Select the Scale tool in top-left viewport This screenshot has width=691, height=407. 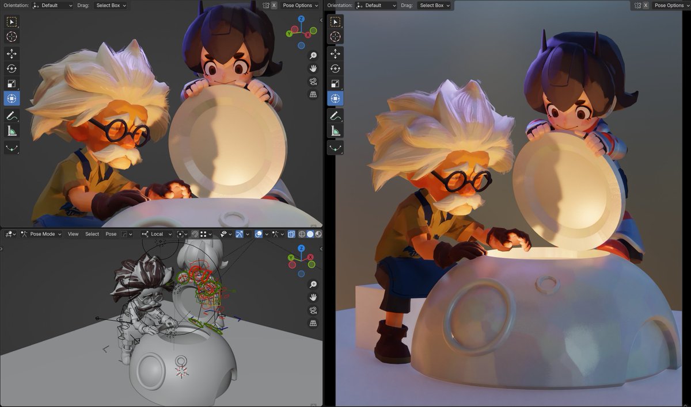[12, 83]
